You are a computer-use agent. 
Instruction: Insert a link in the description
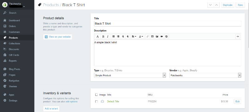[x=148, y=36]
